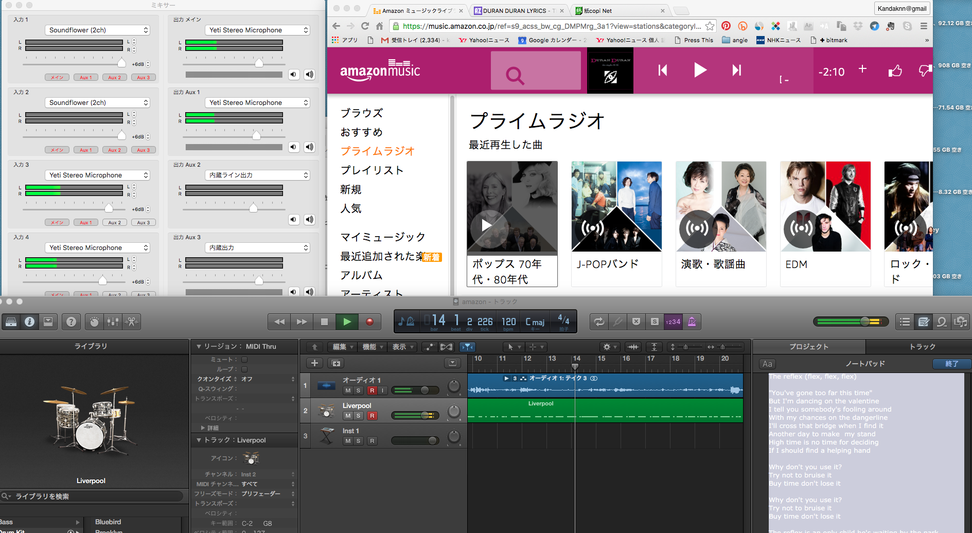
Task: Open the おすすめ link in Amazon Music
Action: point(361,132)
